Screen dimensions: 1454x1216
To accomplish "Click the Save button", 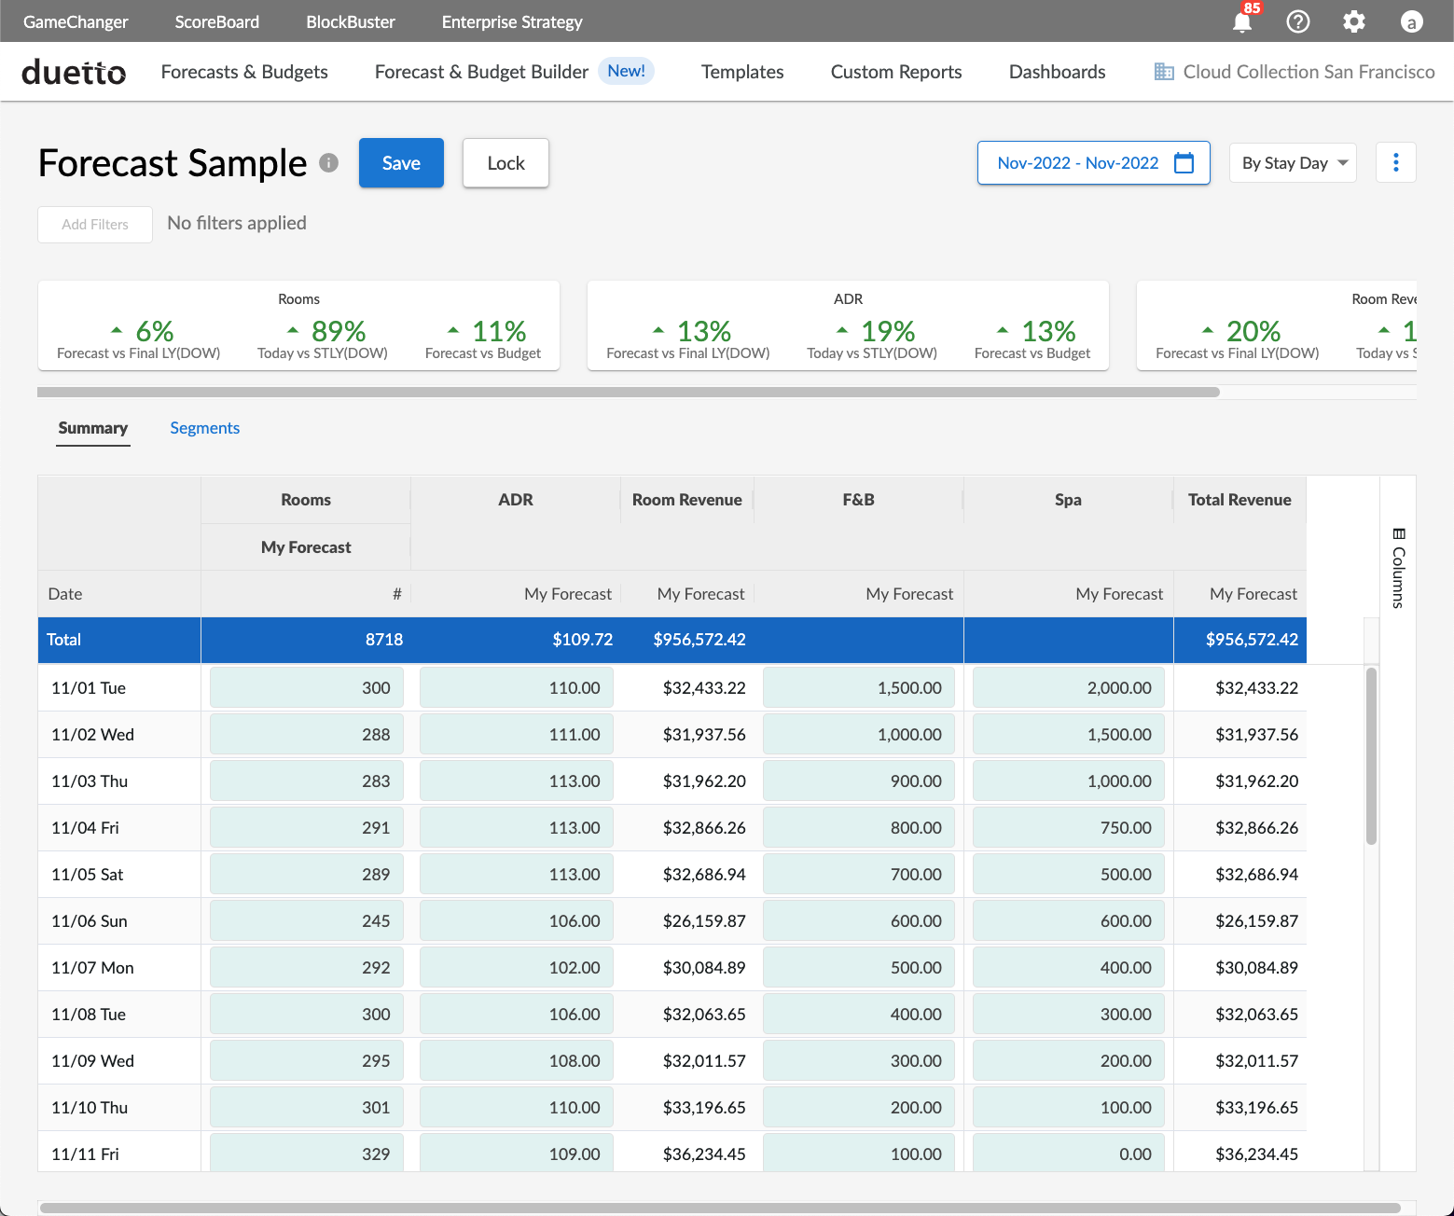I will tap(401, 163).
